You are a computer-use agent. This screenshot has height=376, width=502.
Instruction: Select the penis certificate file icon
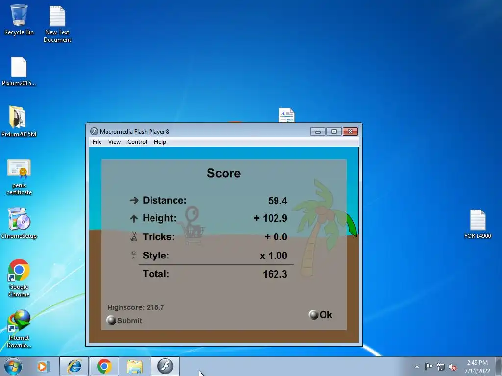click(x=19, y=177)
